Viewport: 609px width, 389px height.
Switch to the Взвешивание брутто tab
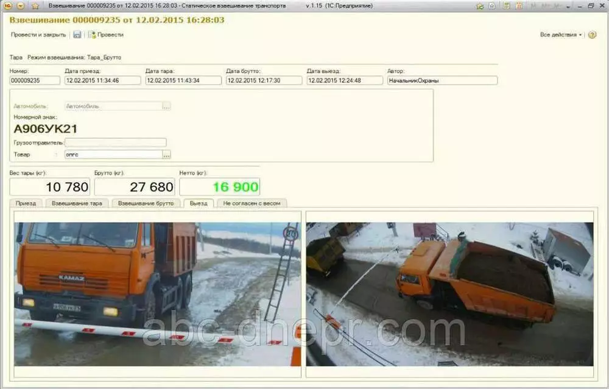[x=146, y=203]
